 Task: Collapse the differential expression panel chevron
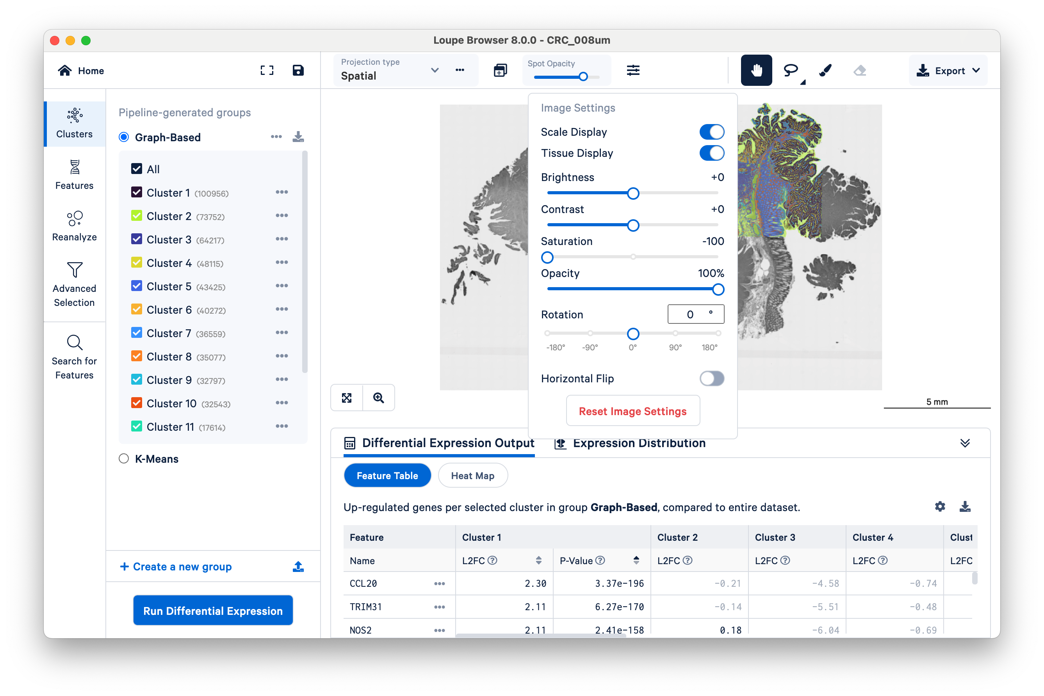964,443
